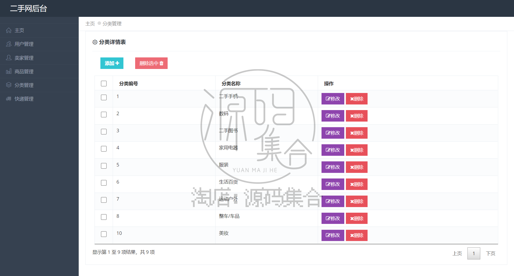Edit the 运动户外 category with 修改
514x276 pixels.
point(333,201)
